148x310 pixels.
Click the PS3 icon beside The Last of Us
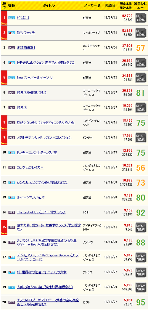pyautogui.click(x=12, y=212)
